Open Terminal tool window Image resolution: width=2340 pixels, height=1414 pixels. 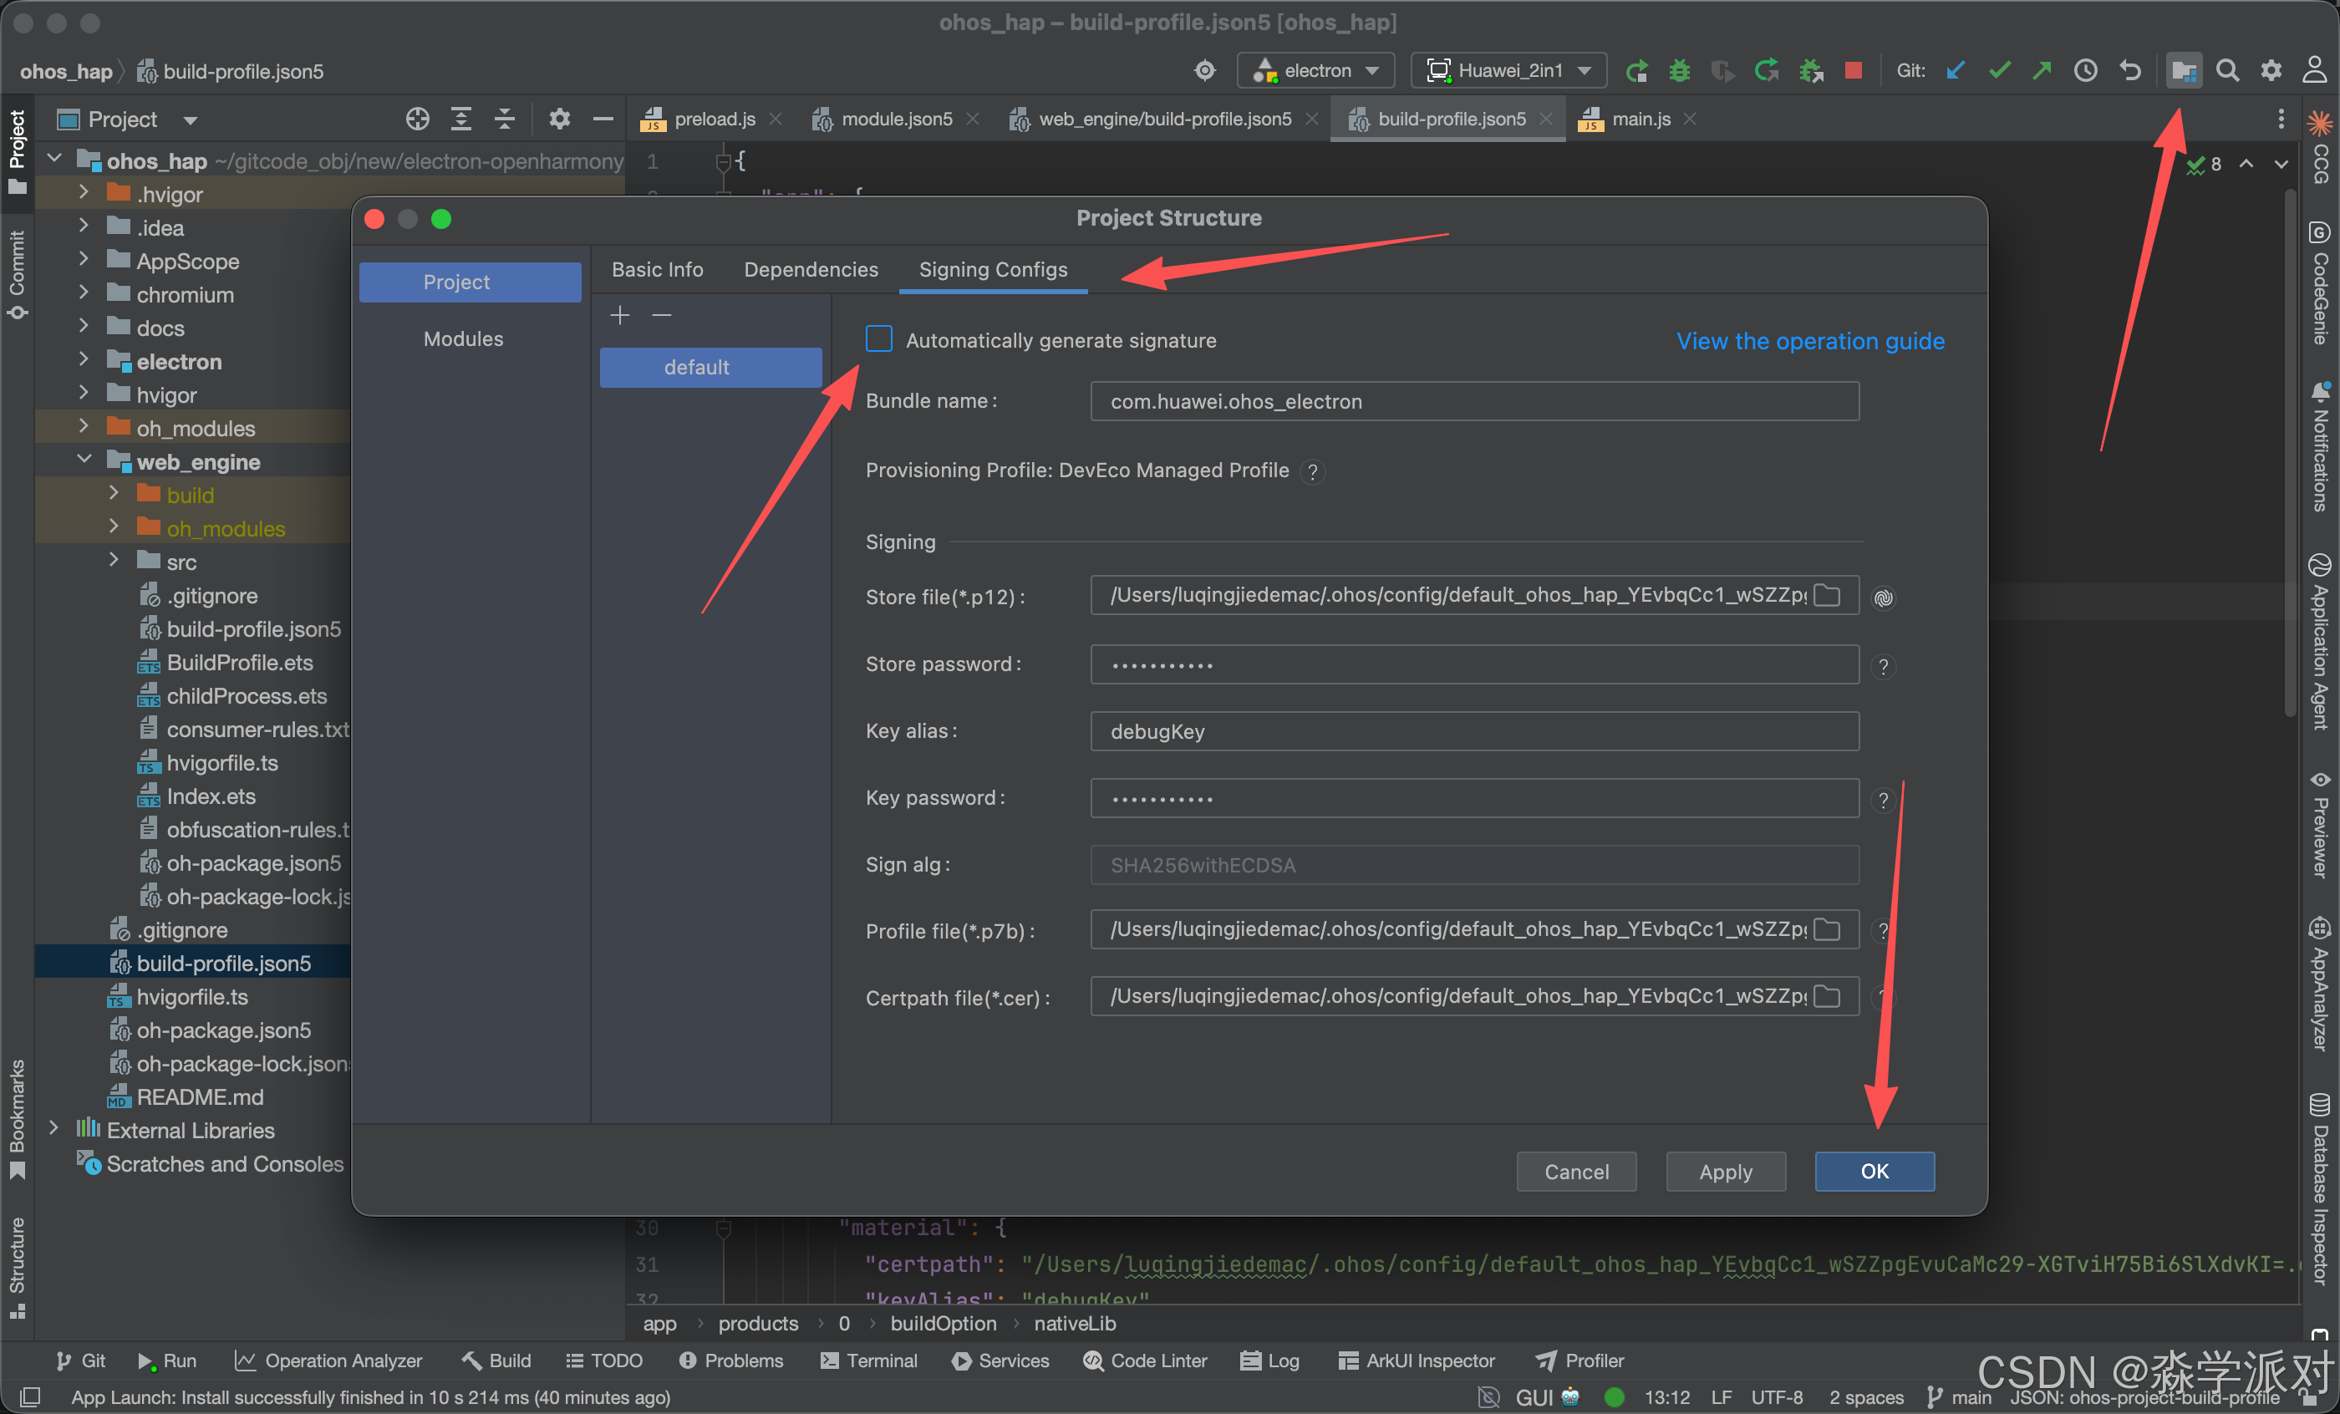[x=869, y=1361]
